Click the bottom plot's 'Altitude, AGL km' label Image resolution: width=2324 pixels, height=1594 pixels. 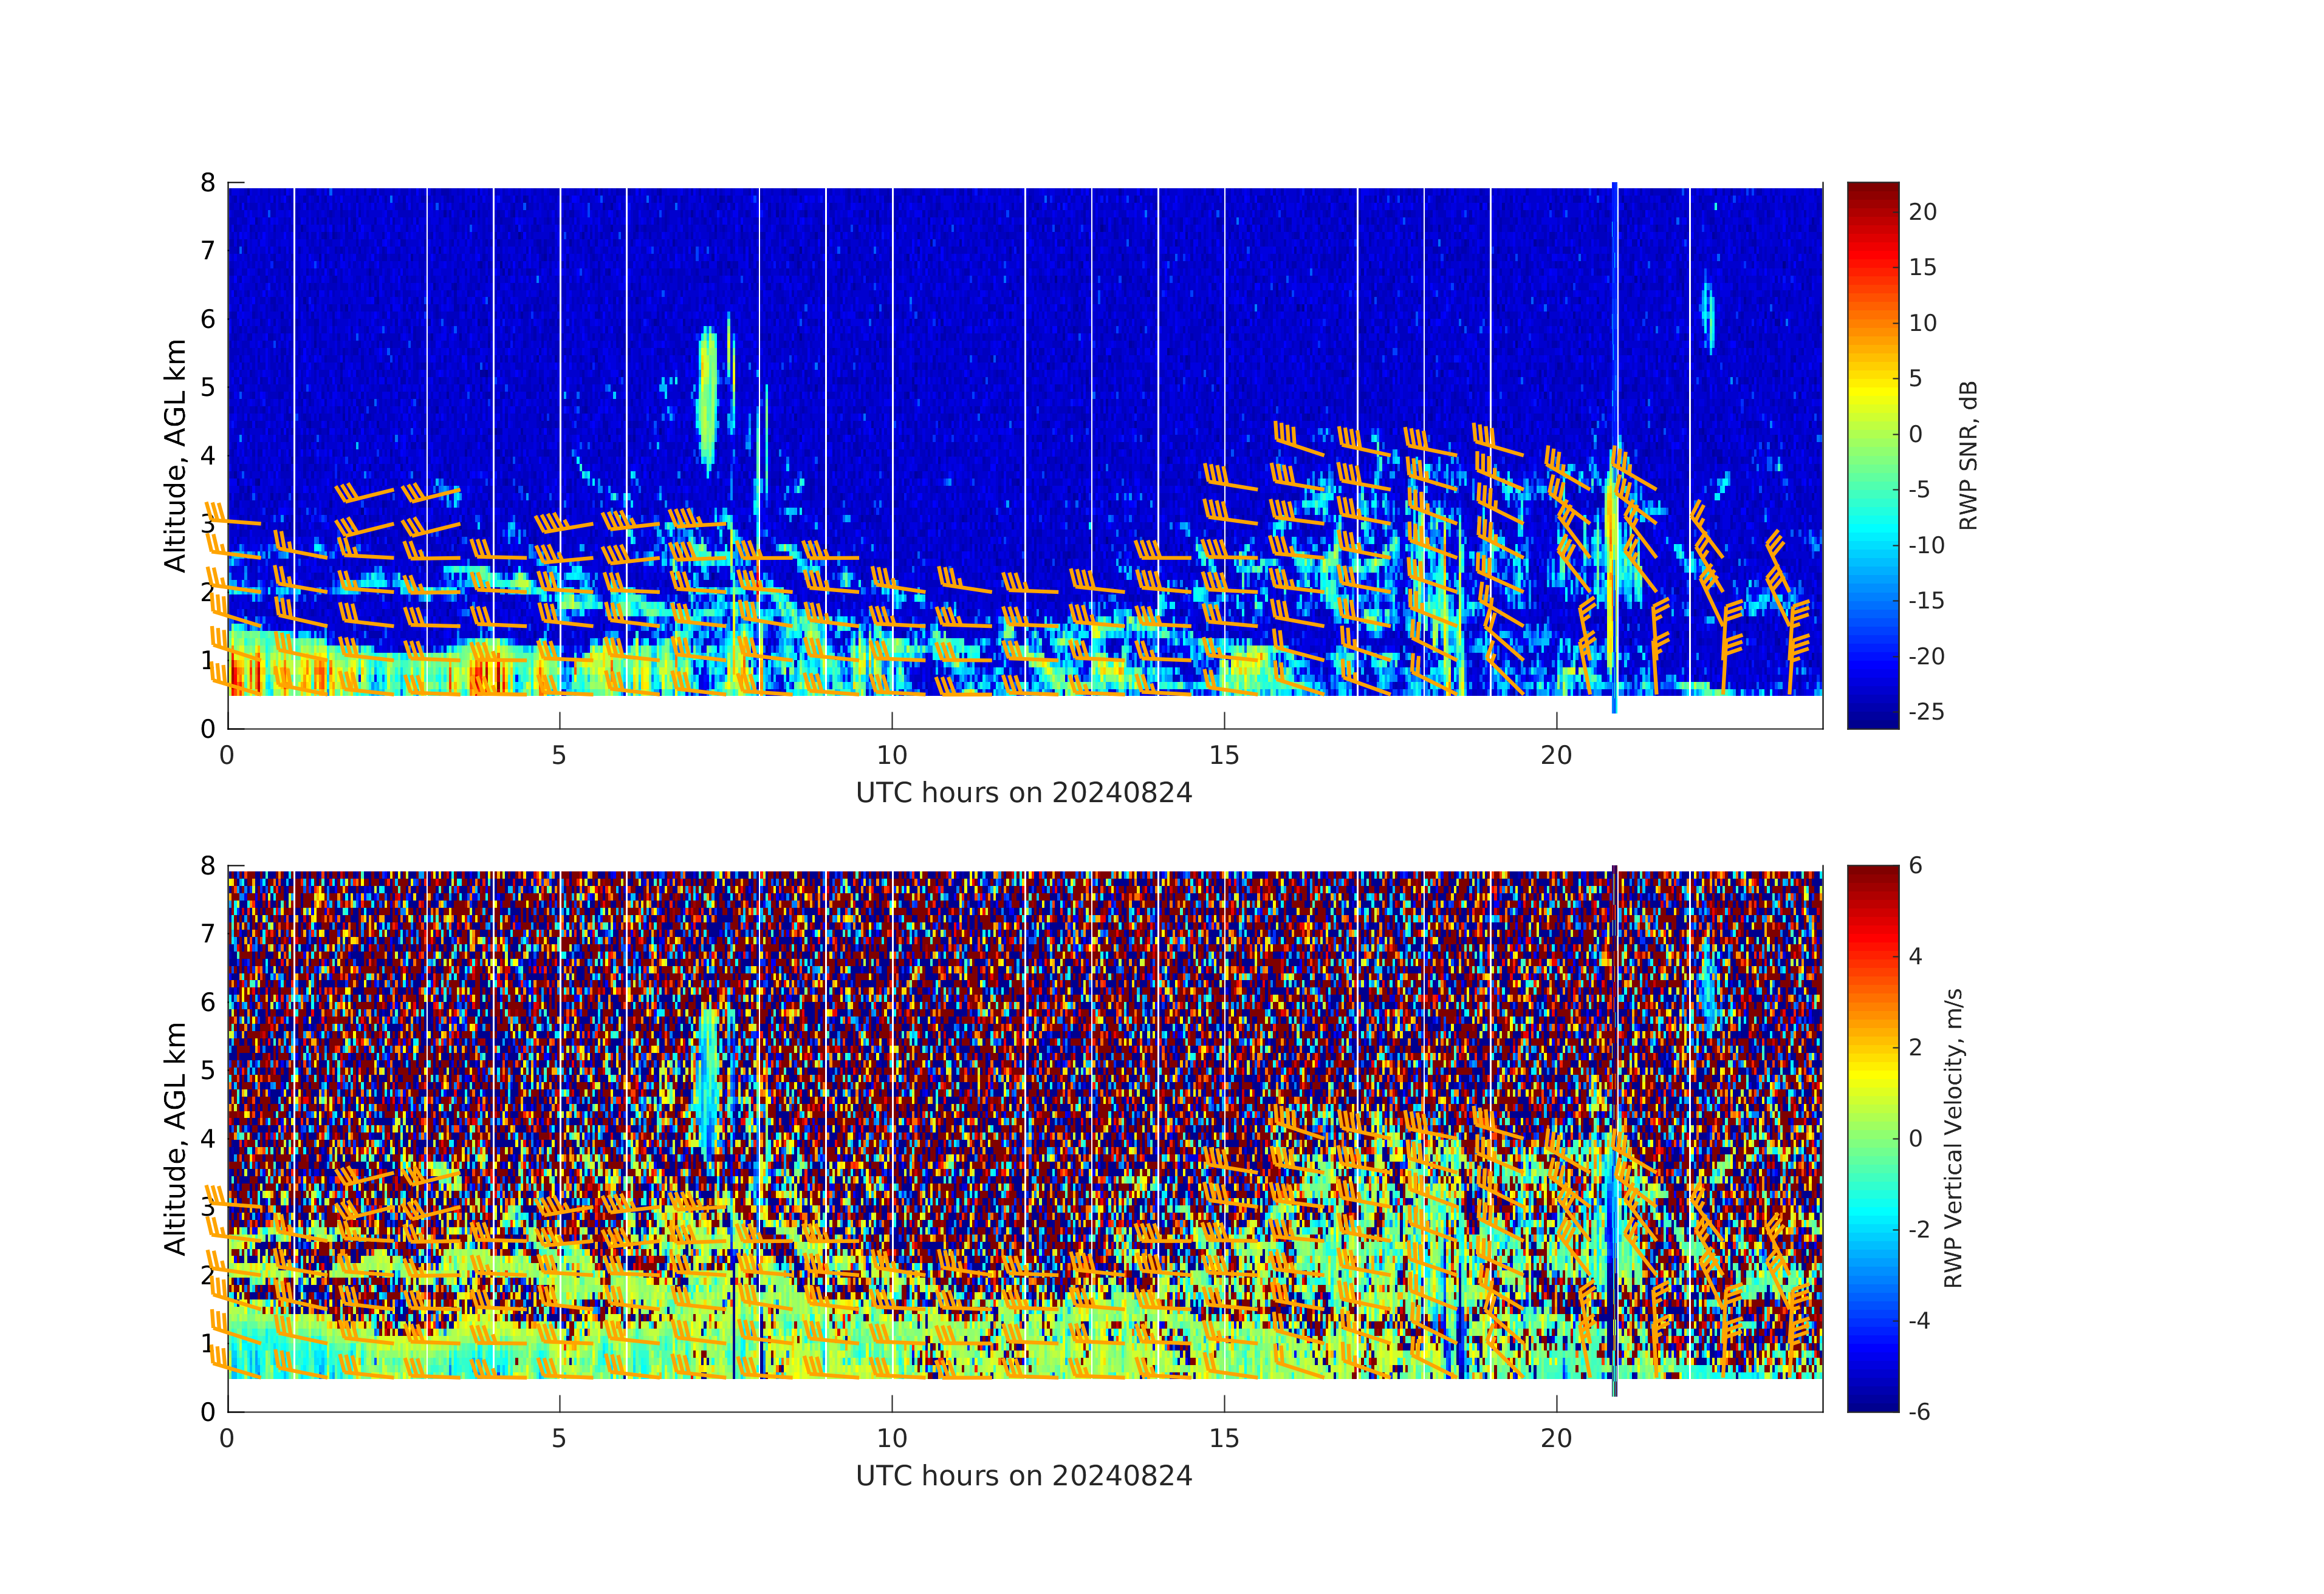pos(175,1139)
